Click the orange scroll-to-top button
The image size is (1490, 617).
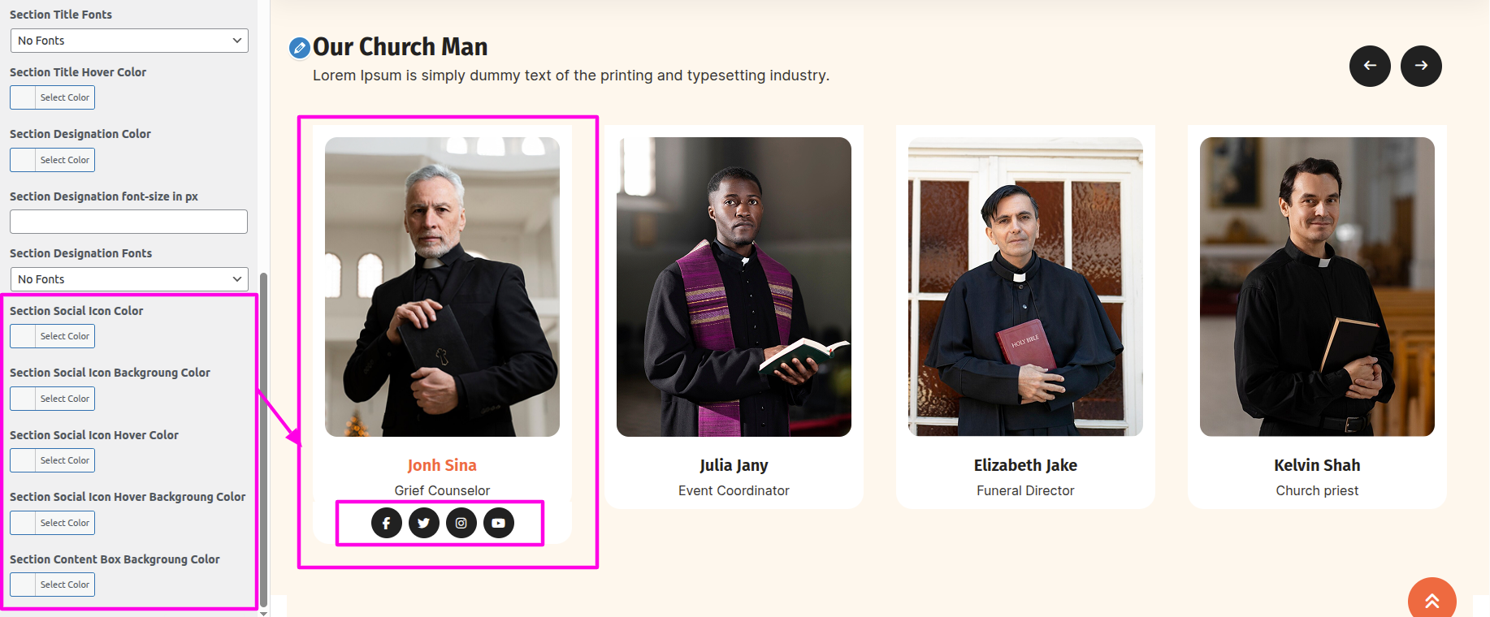coord(1432,600)
